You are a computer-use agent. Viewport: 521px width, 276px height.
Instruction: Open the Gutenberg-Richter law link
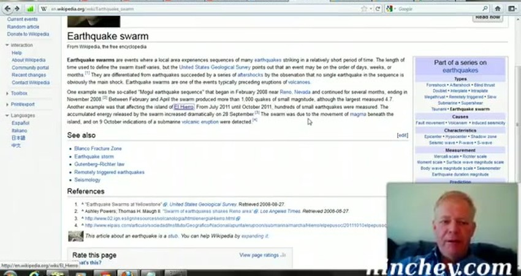99,164
